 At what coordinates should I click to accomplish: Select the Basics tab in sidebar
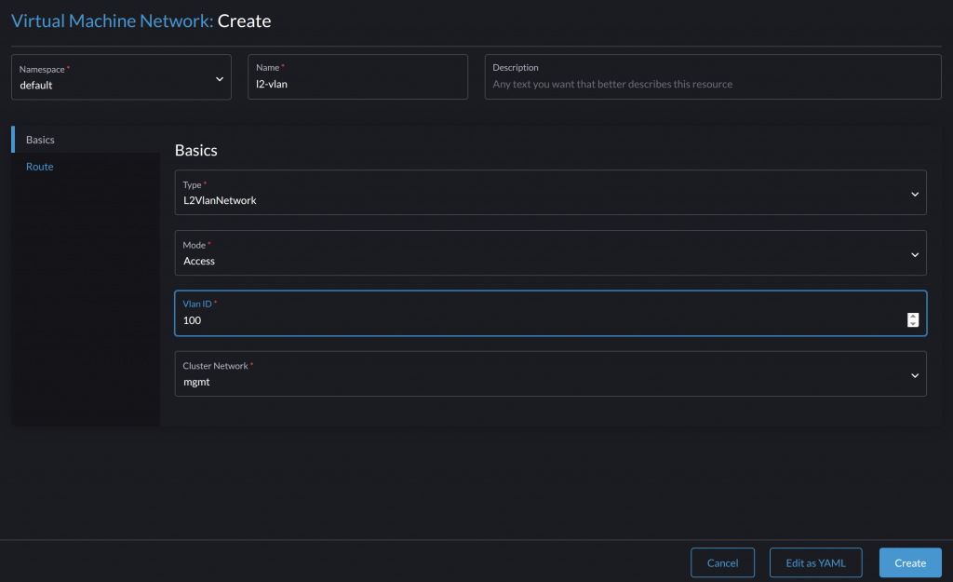tap(41, 140)
